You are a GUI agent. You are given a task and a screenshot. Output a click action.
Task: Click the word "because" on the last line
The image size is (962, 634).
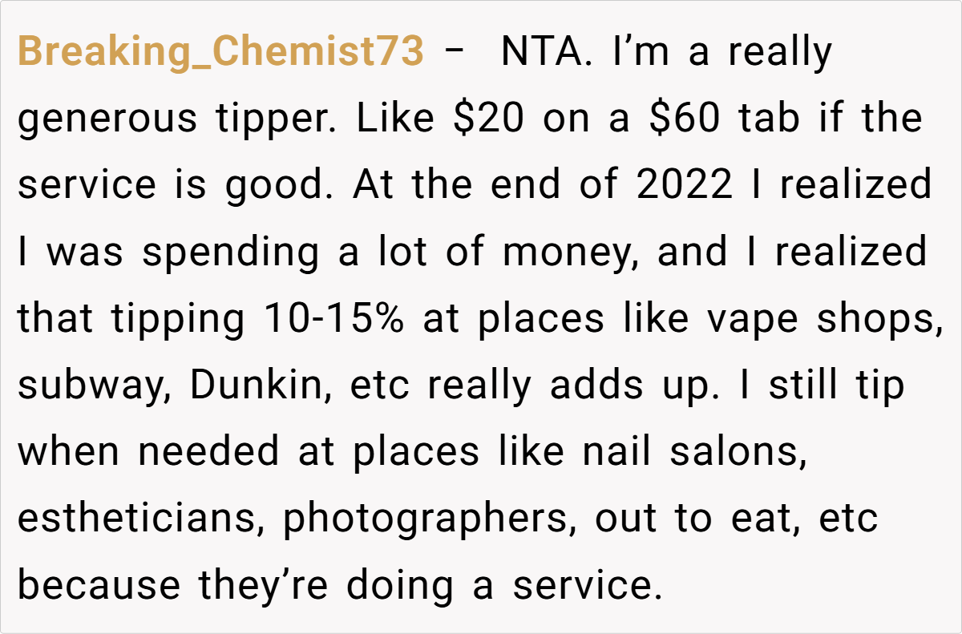[x=99, y=586]
